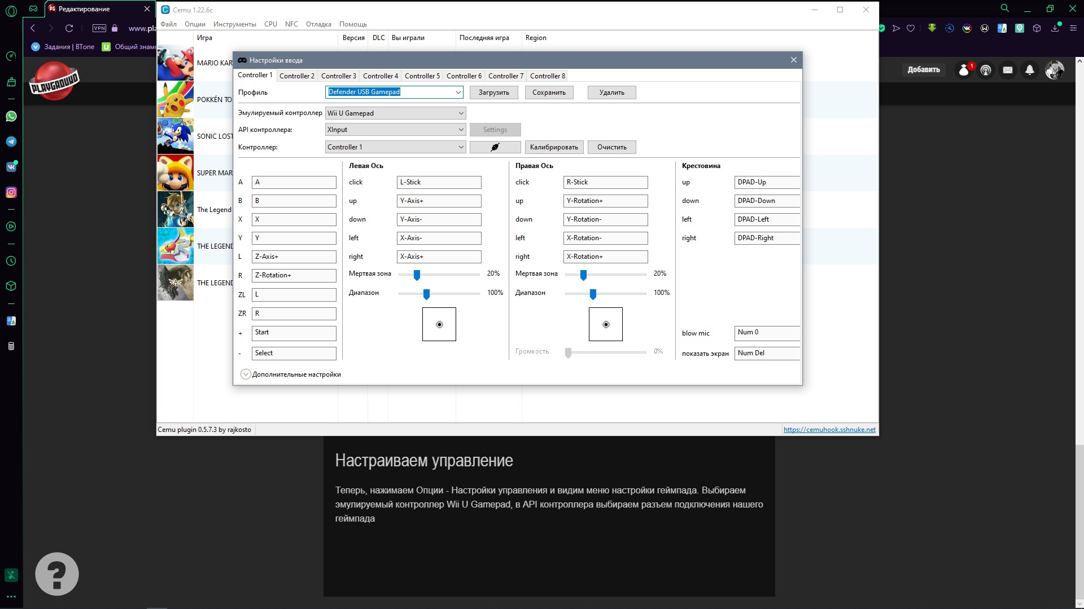Click the Добавить button on Playground
The width and height of the screenshot is (1084, 609).
[x=924, y=70]
